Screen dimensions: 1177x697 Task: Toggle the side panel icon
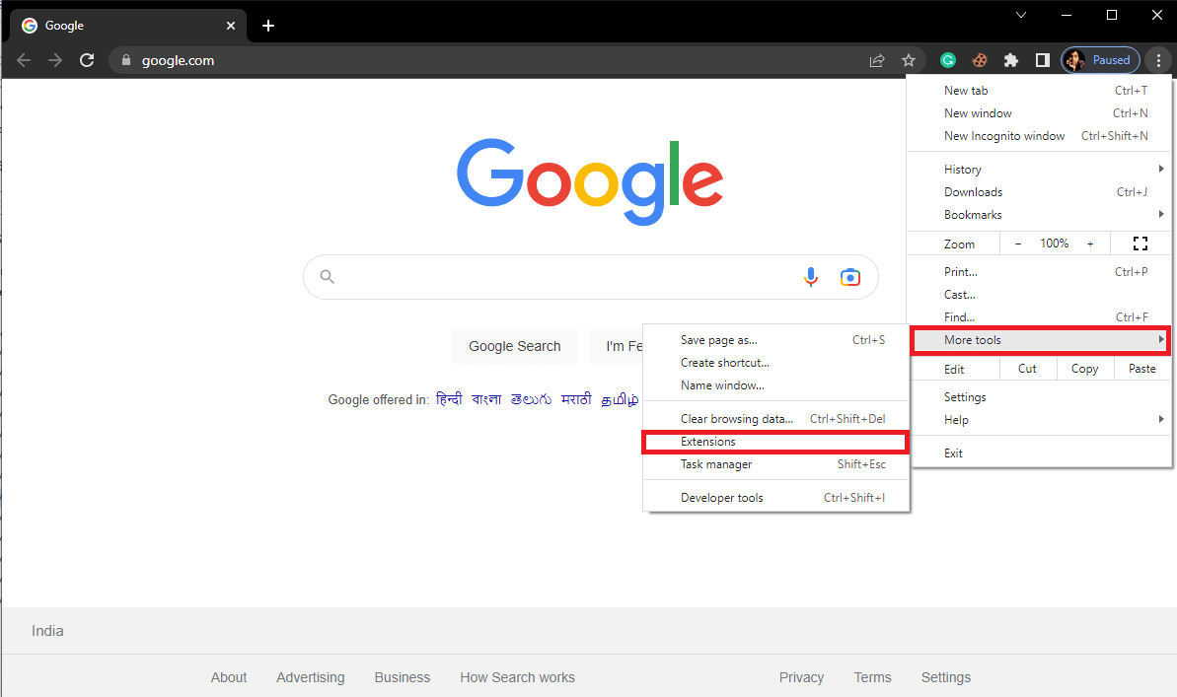coord(1042,60)
